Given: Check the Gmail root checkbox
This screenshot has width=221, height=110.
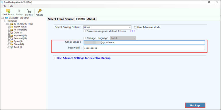Looking at the screenshot, I should click(7, 21).
